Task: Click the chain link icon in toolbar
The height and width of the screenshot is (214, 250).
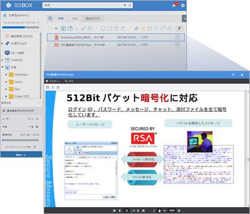Action: click(x=83, y=29)
